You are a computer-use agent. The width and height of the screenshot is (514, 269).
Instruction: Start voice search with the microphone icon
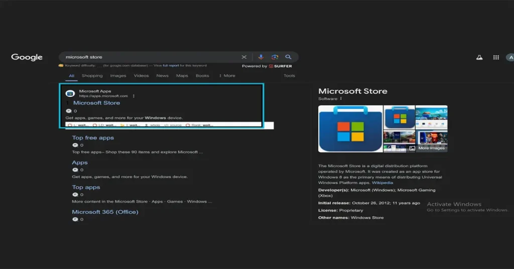[261, 57]
